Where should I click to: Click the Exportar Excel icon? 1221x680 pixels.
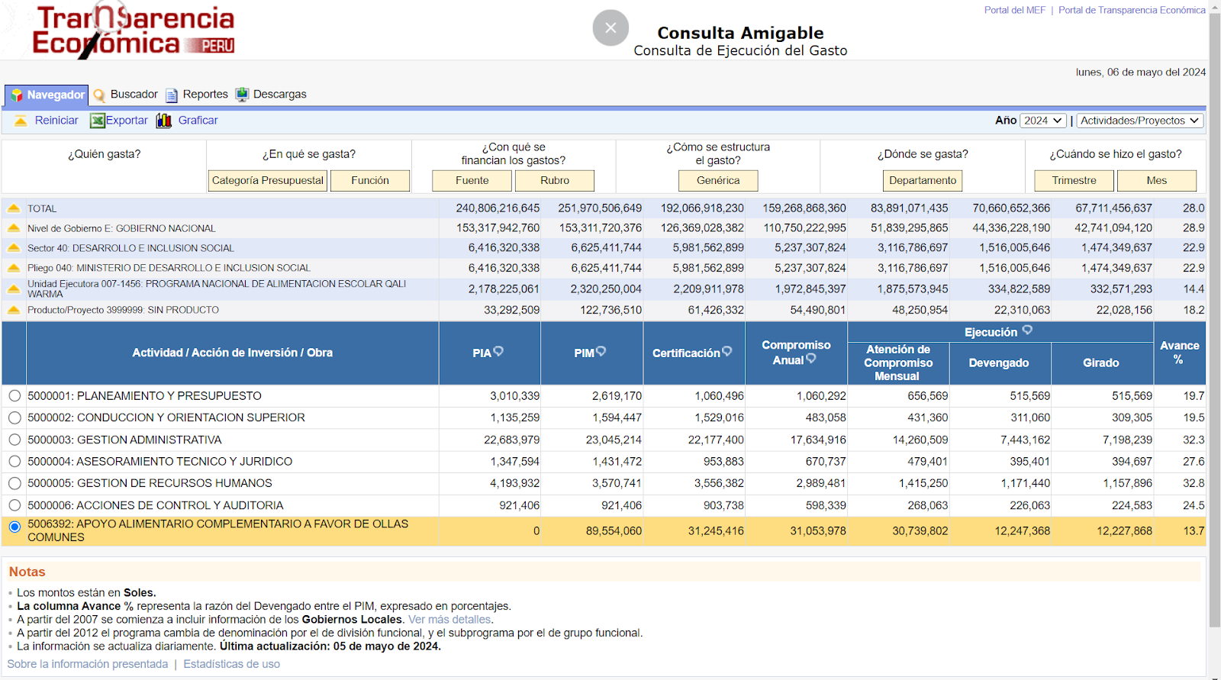(x=97, y=121)
